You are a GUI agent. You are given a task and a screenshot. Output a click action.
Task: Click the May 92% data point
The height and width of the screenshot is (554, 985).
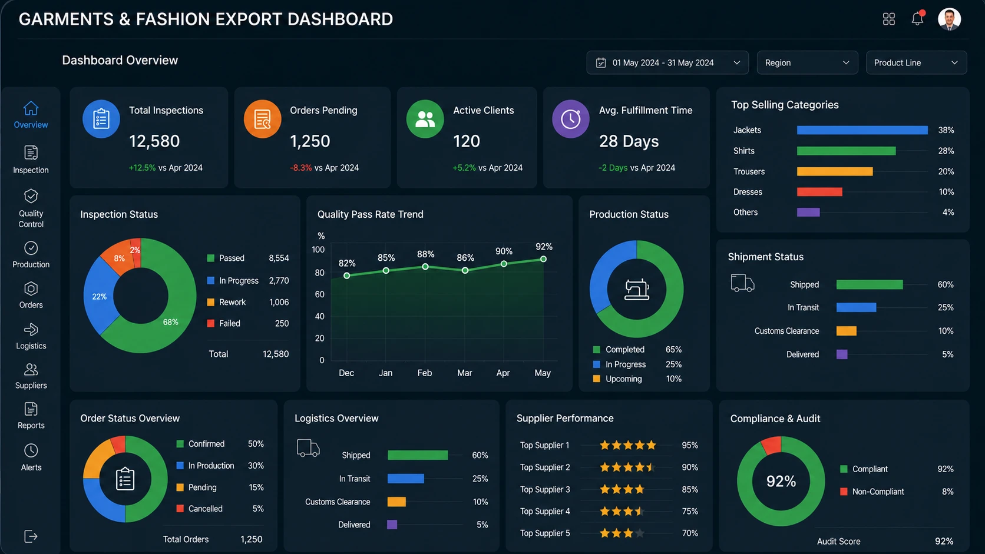pos(543,259)
